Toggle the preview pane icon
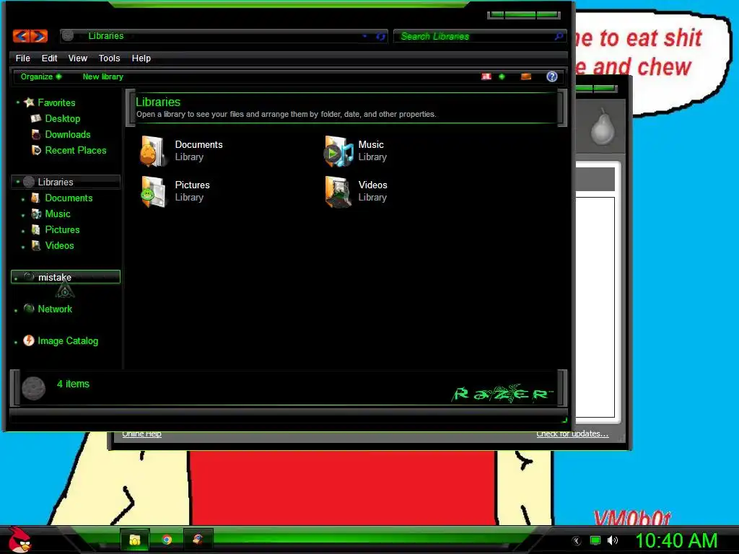This screenshot has height=554, width=739. (526, 76)
